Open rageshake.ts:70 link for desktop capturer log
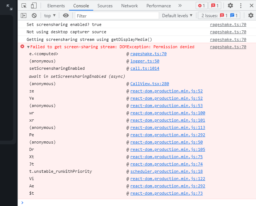 point(228,32)
